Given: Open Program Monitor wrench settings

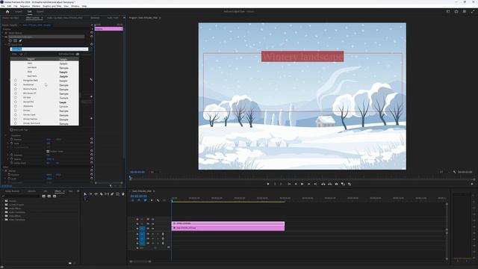Looking at the screenshot, I should 454,172.
